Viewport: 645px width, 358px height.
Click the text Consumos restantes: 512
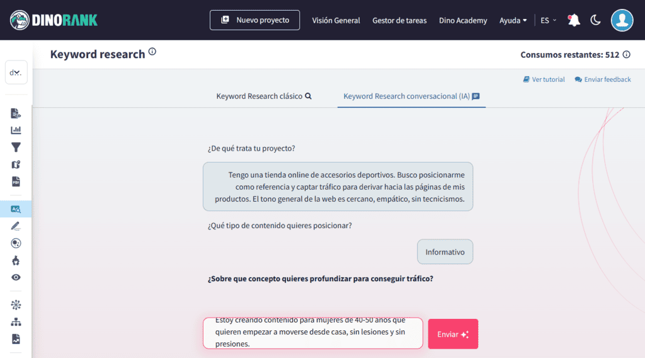coord(569,55)
